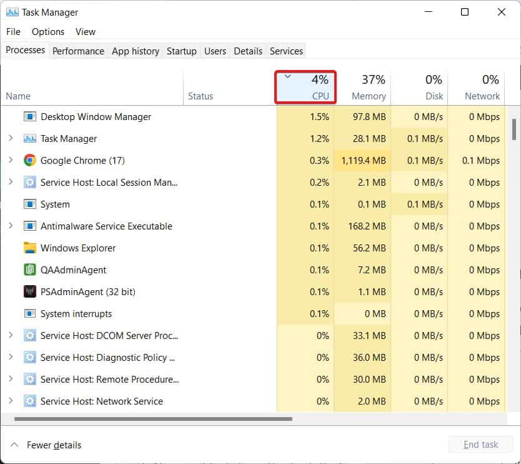The height and width of the screenshot is (464, 521).
Task: Select the PSAdminAgent (32 bit) process name
Action: point(87,292)
